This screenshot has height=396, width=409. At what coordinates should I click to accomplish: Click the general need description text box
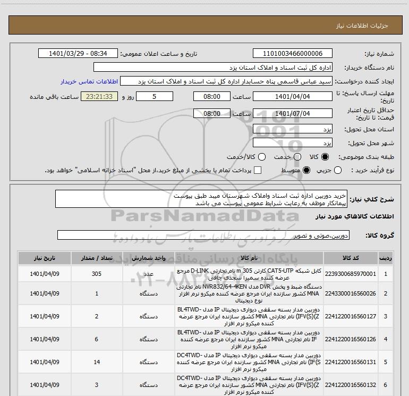pyautogui.click(x=201, y=199)
